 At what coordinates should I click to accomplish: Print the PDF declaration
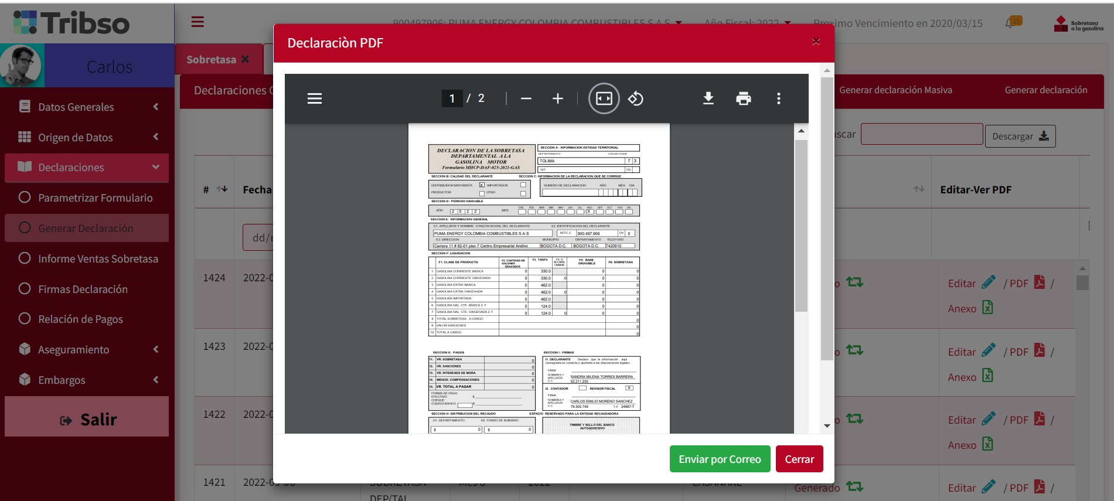click(x=744, y=98)
